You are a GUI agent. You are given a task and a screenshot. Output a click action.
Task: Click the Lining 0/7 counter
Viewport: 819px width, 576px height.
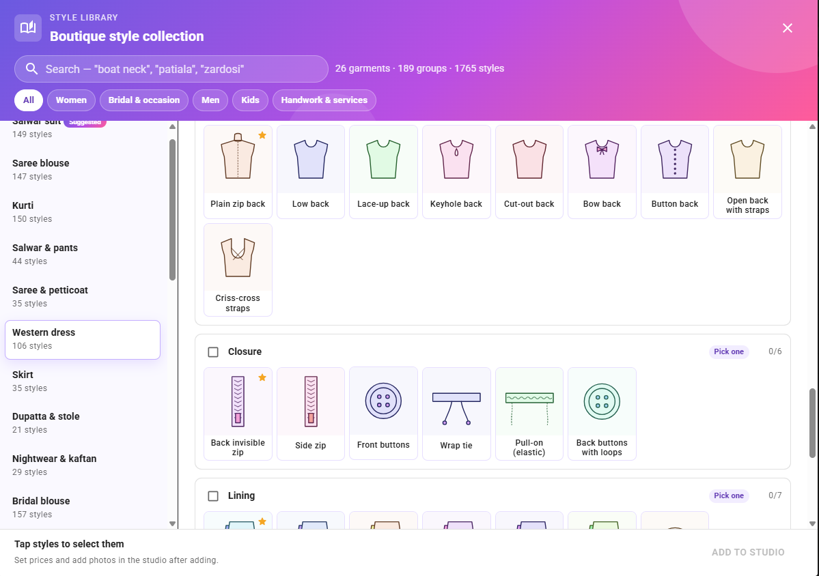[x=775, y=495]
